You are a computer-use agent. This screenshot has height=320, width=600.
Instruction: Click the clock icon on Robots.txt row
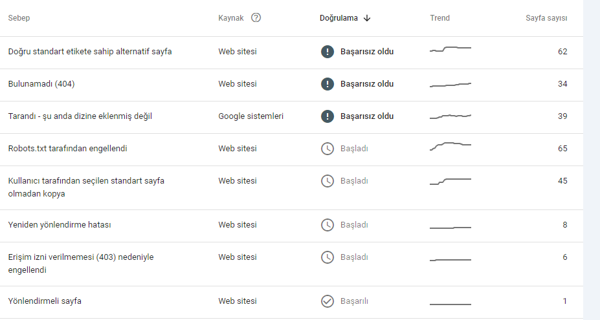pyautogui.click(x=327, y=148)
